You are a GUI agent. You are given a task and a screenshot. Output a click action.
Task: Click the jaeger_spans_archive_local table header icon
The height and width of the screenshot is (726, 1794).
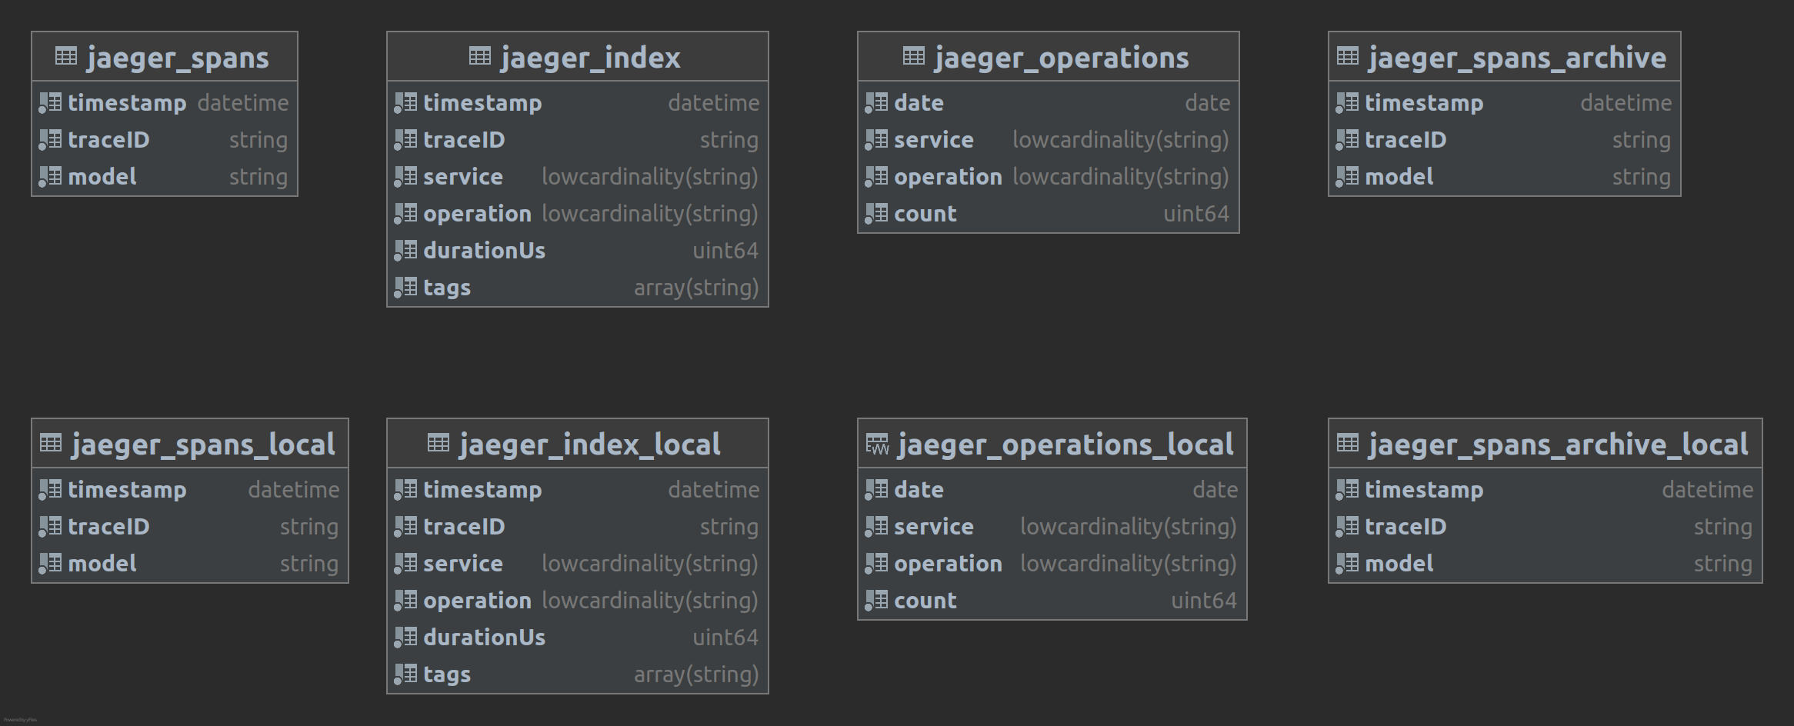(1348, 443)
